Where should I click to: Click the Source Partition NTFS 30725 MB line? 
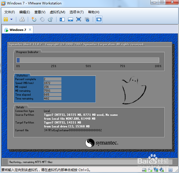click(x=81, y=115)
